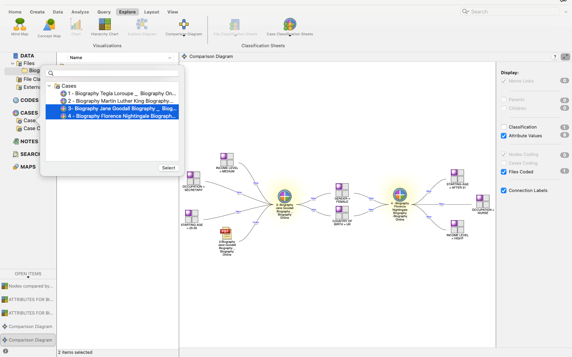Toggle the Memo Links checkbox
The image size is (572, 357).
coord(504,81)
